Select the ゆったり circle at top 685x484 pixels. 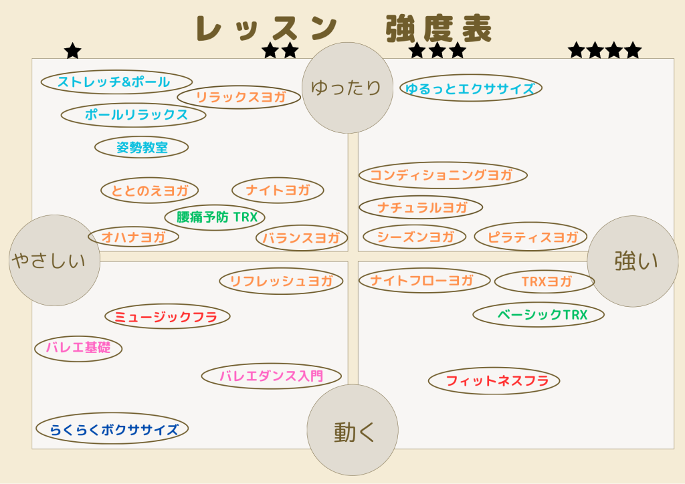pyautogui.click(x=347, y=88)
